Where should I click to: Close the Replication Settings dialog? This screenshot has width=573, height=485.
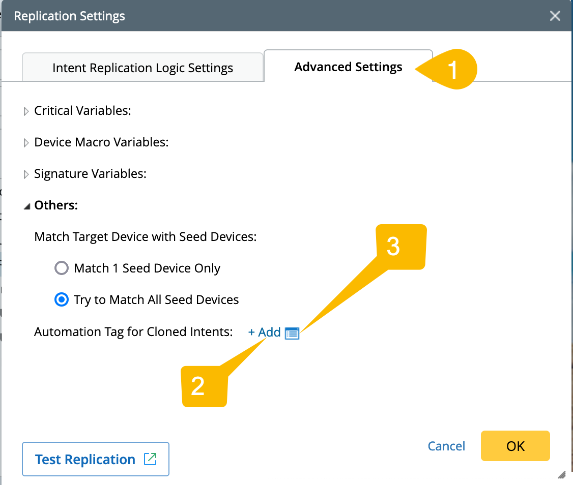pyautogui.click(x=555, y=16)
